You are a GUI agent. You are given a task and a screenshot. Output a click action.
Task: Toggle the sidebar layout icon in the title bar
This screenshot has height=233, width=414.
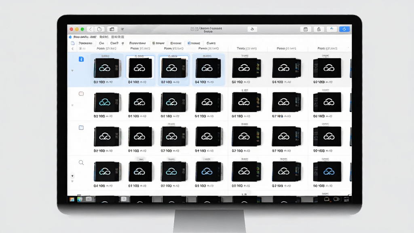click(112, 29)
